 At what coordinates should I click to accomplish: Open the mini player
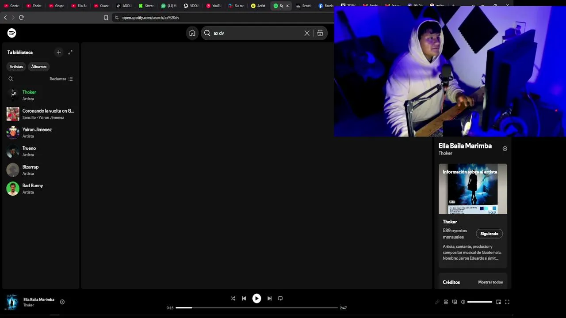pos(498,302)
